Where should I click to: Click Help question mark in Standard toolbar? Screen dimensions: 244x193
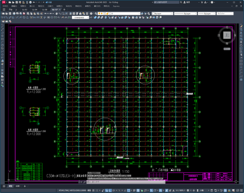point(91,13)
